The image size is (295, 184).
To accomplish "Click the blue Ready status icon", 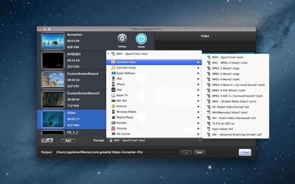I will click(141, 39).
